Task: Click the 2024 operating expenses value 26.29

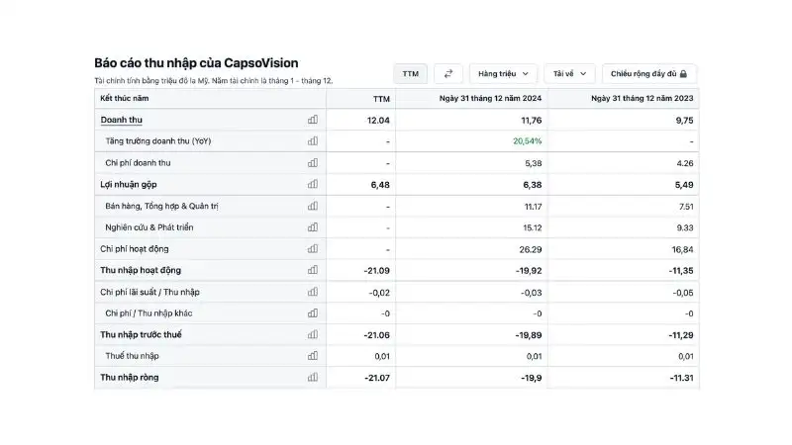Action: [530, 249]
